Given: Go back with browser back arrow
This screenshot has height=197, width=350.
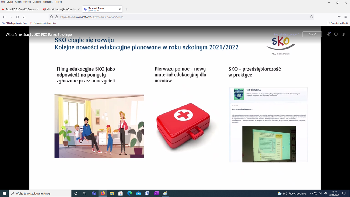Looking at the screenshot, I should [x=4, y=17].
